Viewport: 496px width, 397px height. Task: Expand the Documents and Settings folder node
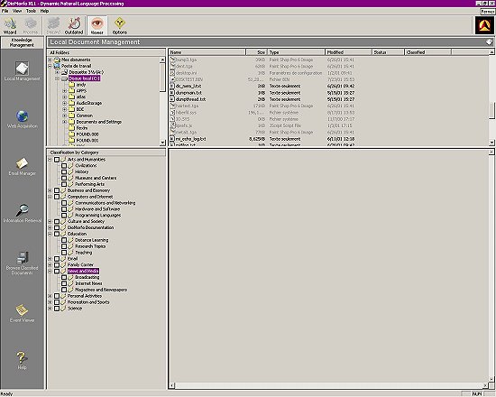(x=65, y=122)
